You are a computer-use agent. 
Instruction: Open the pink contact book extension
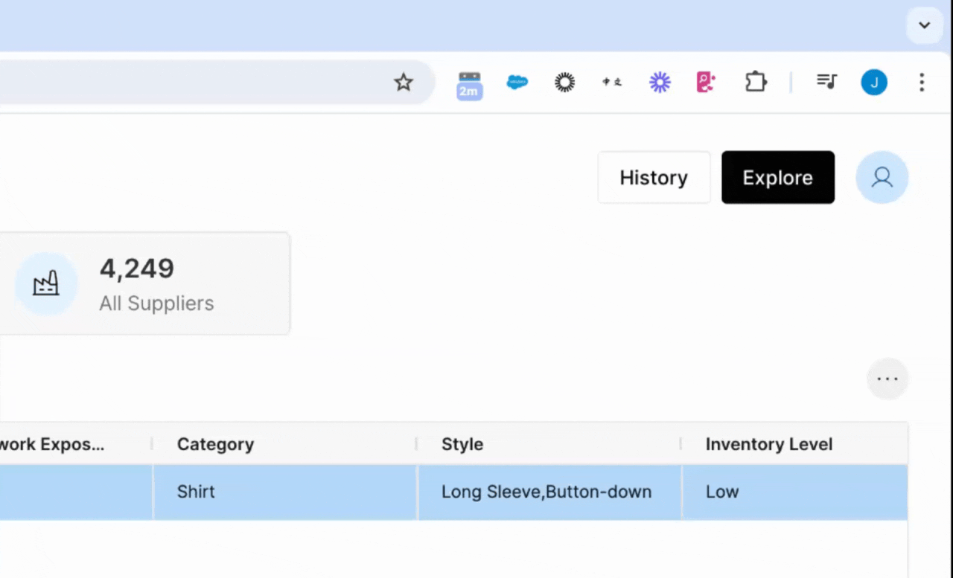point(706,83)
